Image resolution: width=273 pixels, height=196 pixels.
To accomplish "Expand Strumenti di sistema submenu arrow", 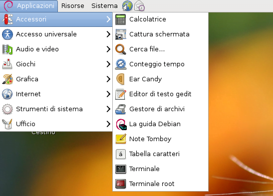I will pos(108,109).
